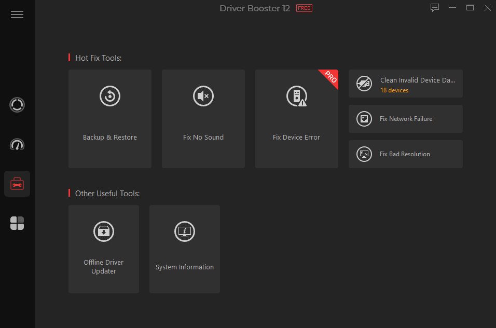Viewport: 496px width, 328px height.
Task: Click the muted speaker Fix No Sound icon
Action: (x=203, y=96)
